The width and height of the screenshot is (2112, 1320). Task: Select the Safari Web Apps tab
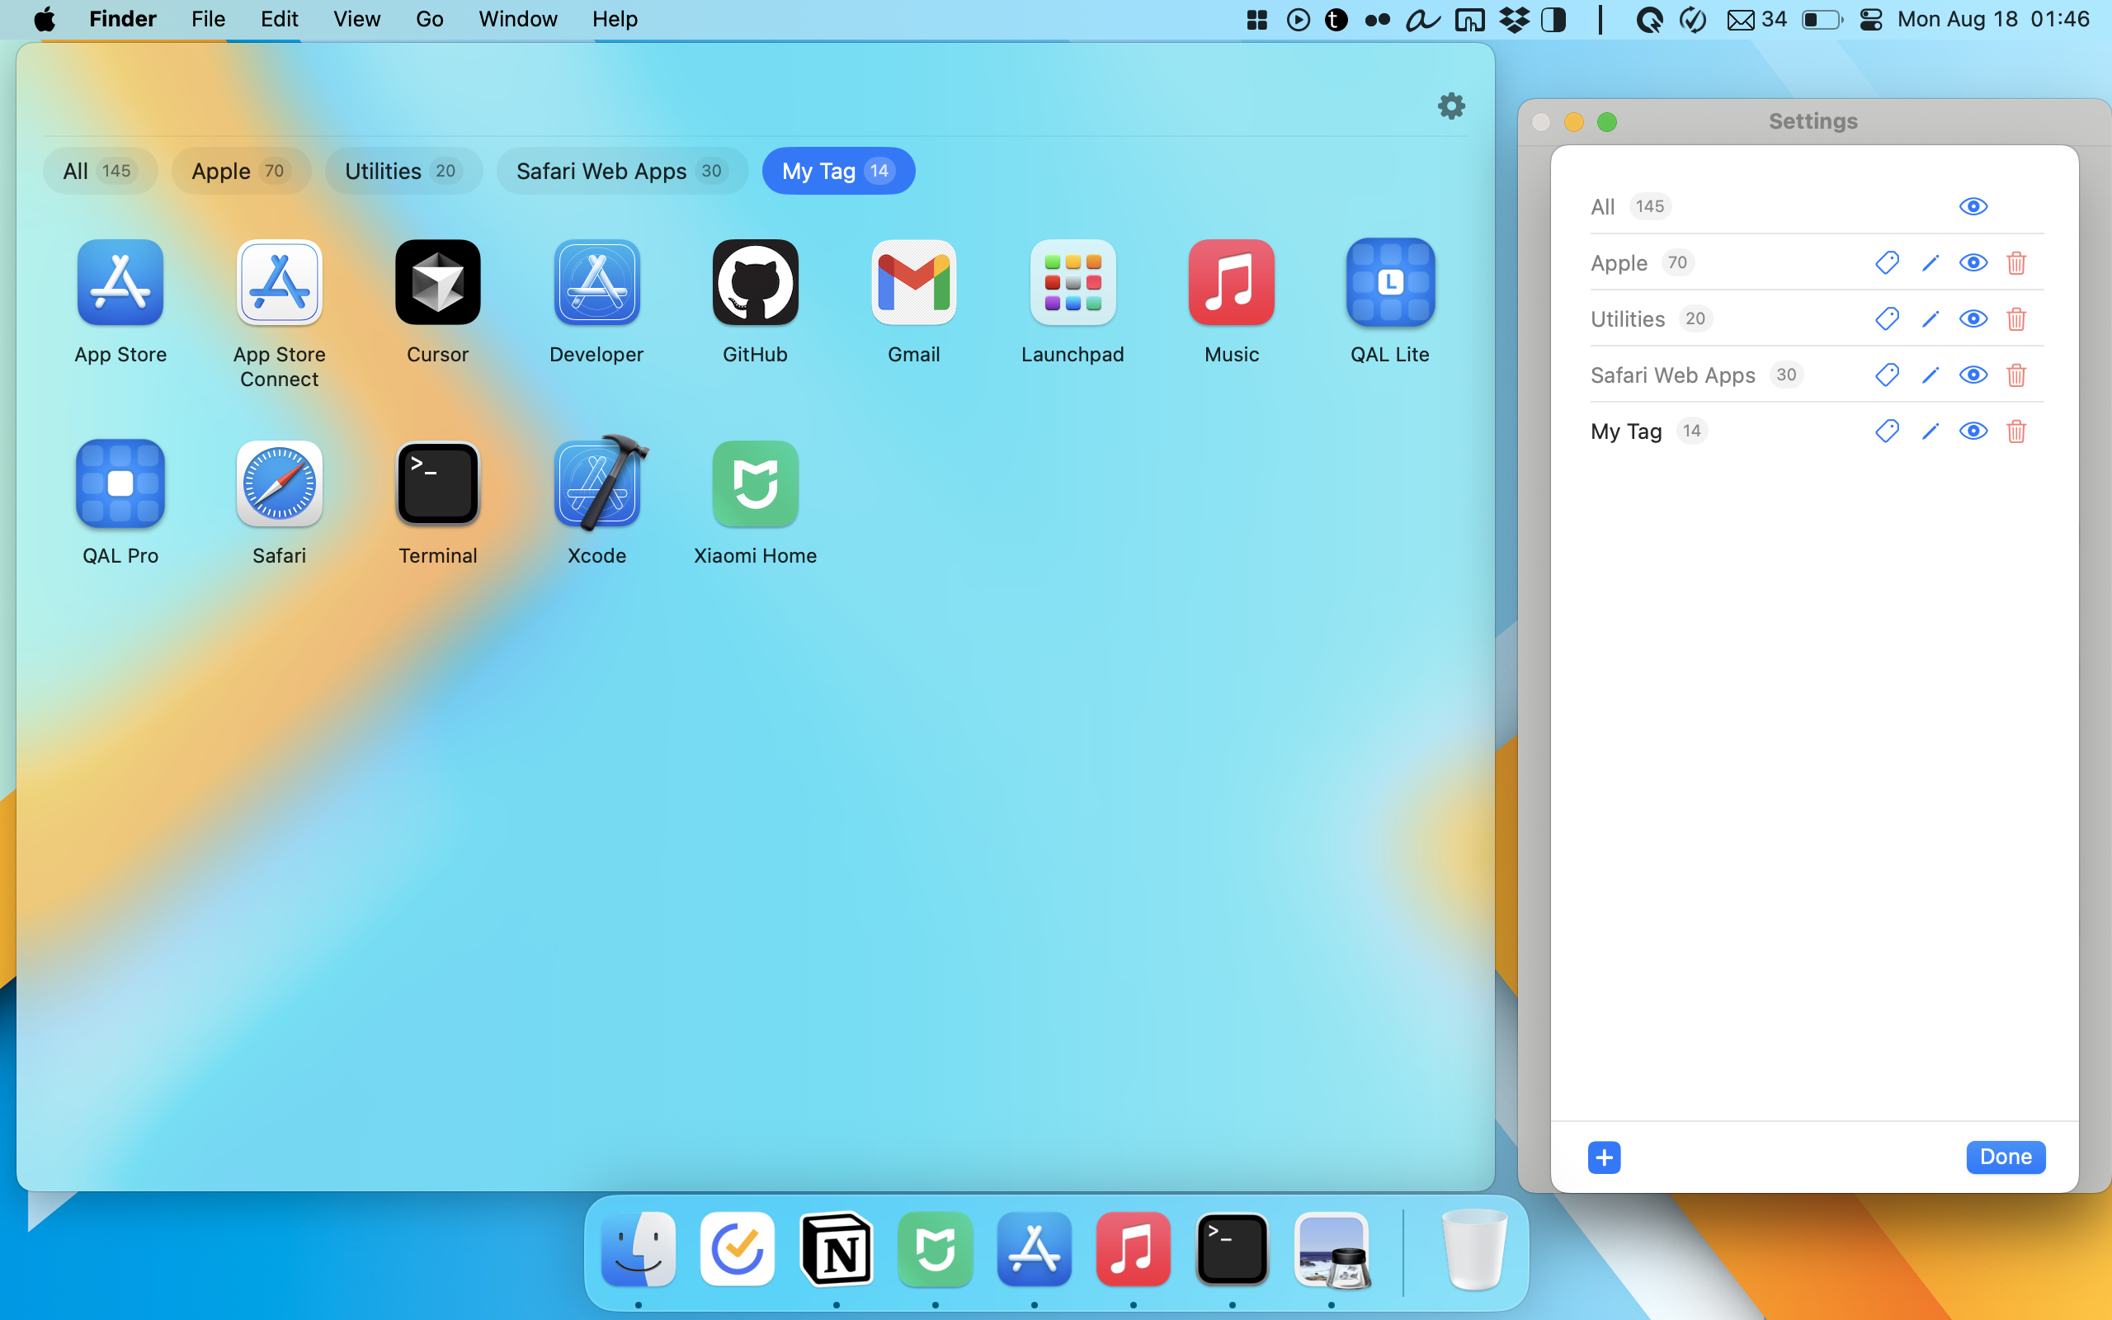(621, 171)
